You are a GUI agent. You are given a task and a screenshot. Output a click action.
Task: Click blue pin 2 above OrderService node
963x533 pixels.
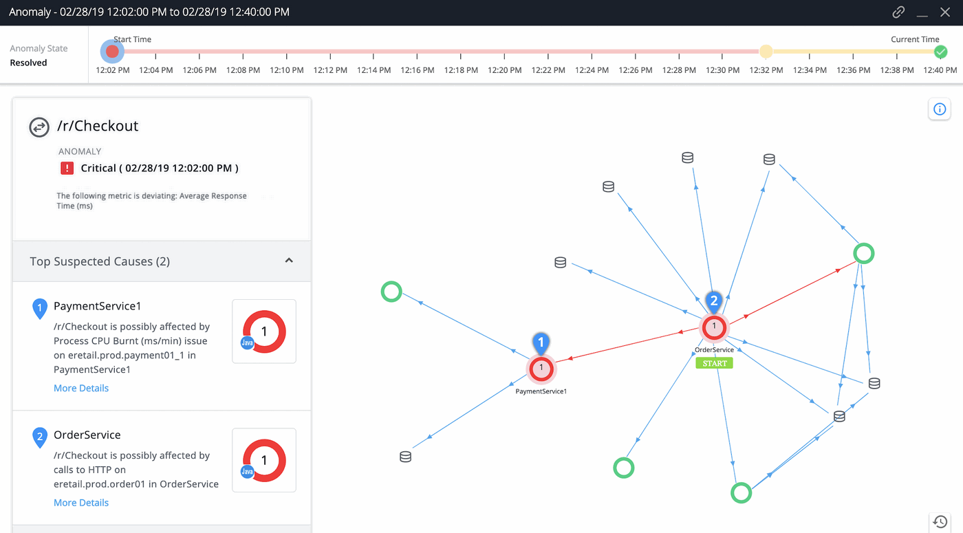714,301
